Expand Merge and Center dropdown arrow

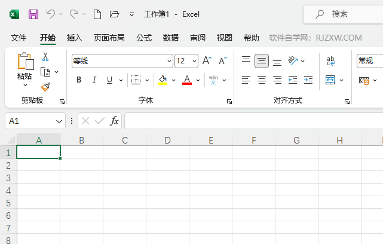point(342,80)
